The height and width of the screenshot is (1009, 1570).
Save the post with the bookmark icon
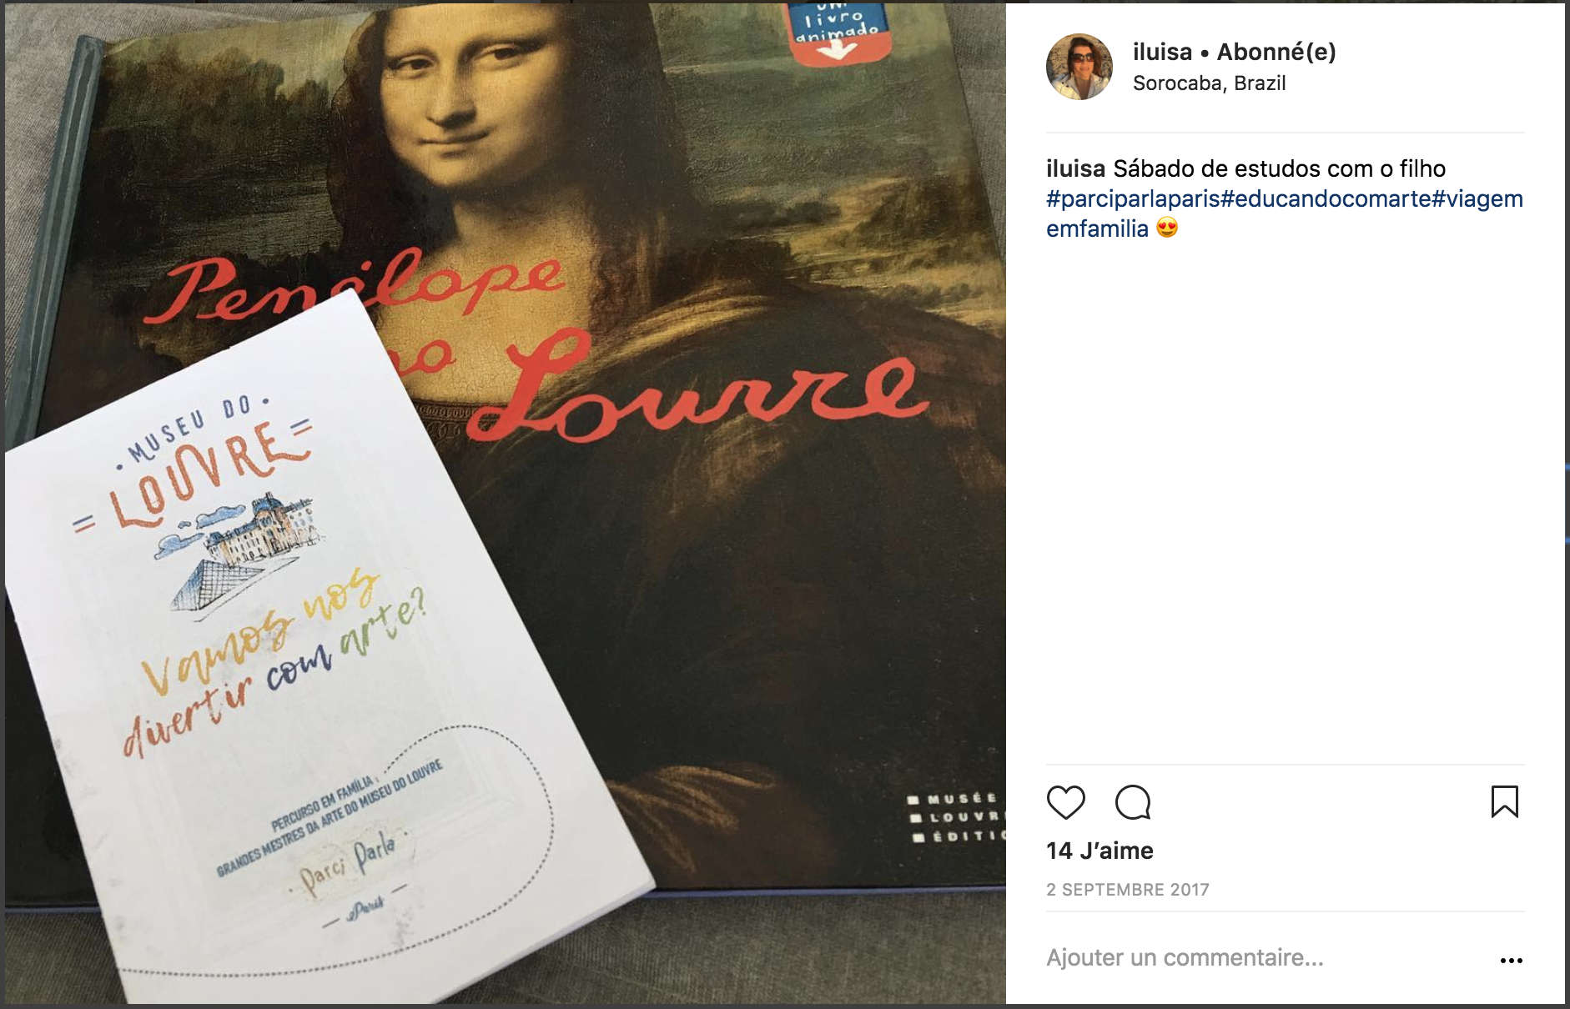click(1504, 801)
